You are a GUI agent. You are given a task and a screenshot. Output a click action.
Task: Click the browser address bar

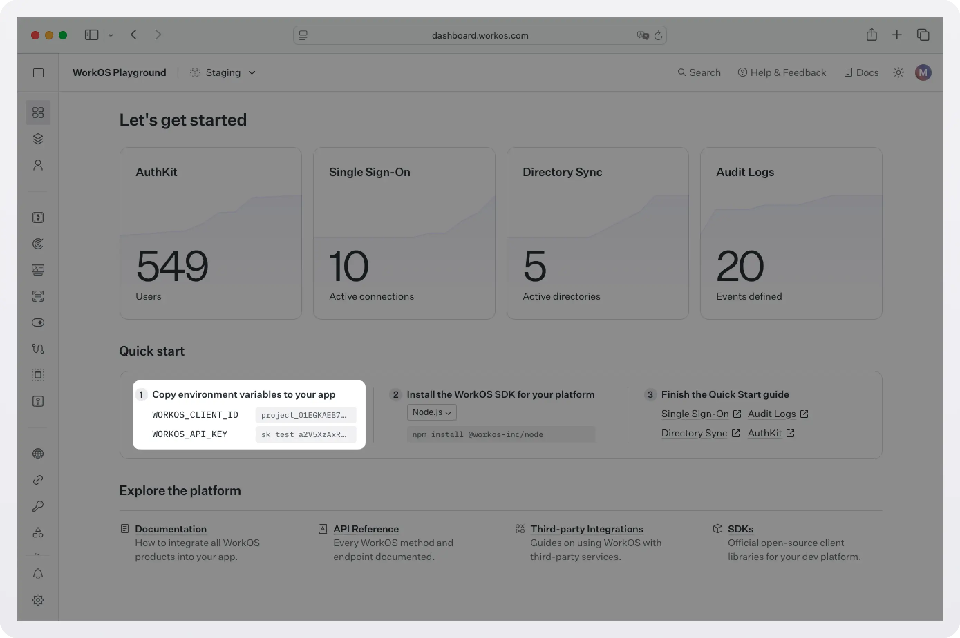479,35
